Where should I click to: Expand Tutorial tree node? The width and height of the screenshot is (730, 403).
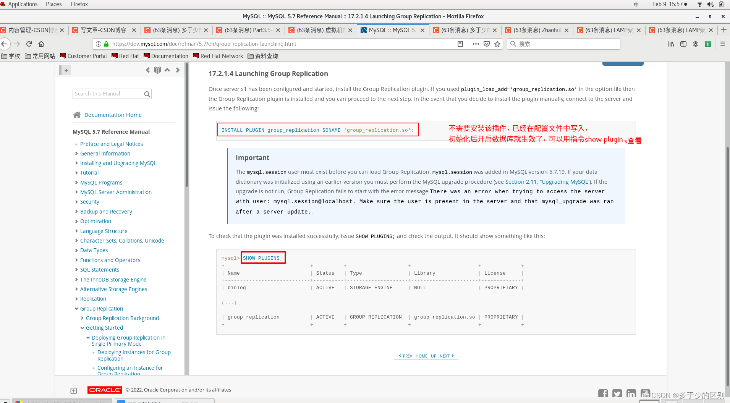(x=76, y=173)
